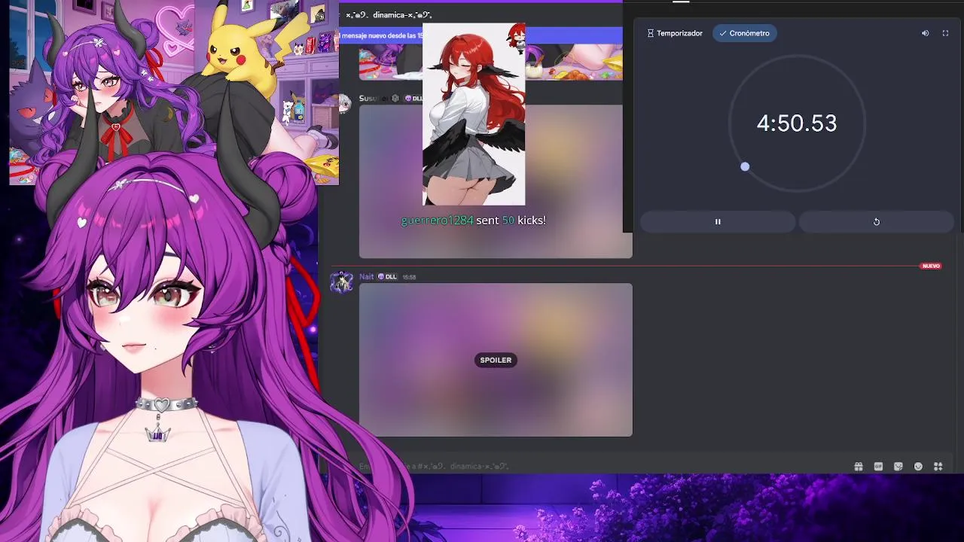Click the Pikachu illustration thumbnail at top left
Image resolution: width=964 pixels, height=542 pixels.
pos(174,93)
